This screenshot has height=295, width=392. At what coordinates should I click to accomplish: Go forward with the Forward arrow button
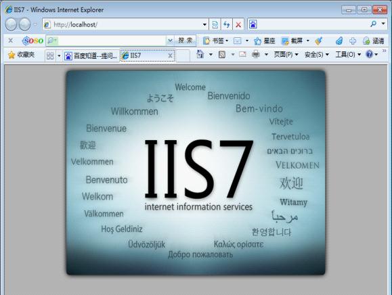(25, 24)
